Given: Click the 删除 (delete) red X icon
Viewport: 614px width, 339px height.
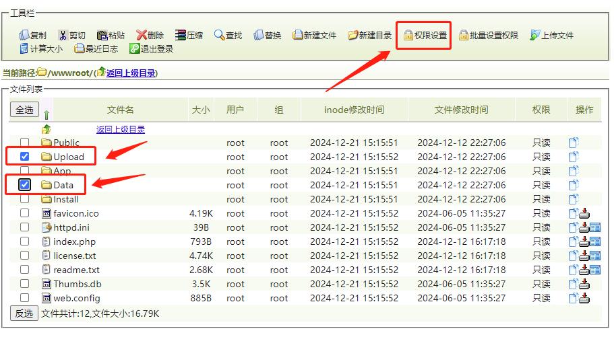Looking at the screenshot, I should click(x=141, y=35).
